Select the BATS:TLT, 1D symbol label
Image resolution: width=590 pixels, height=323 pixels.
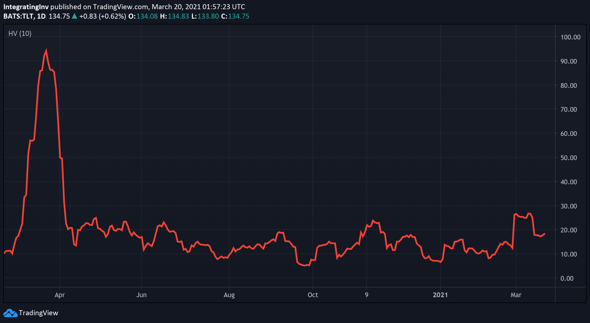click(24, 16)
